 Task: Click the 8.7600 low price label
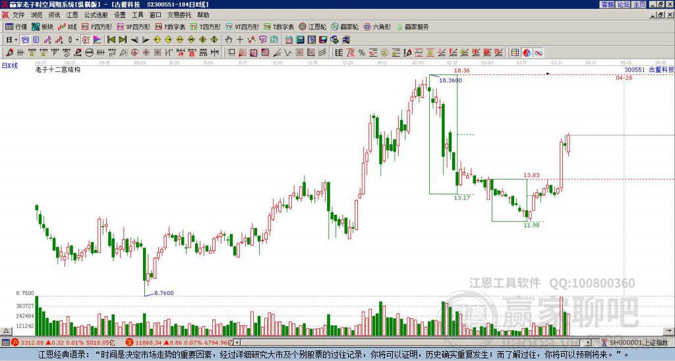click(x=163, y=293)
